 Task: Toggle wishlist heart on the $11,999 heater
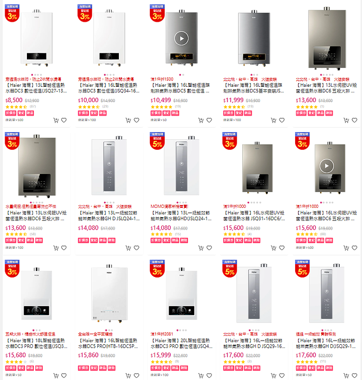[x=282, y=120]
